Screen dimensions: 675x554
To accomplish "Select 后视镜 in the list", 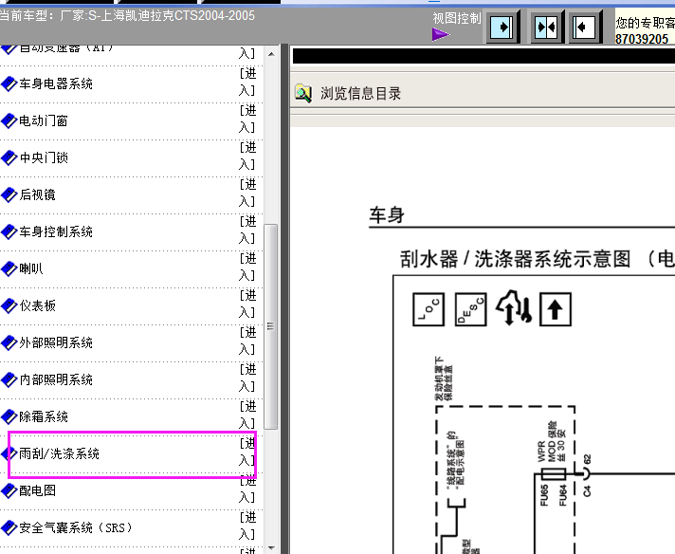I will (x=38, y=194).
